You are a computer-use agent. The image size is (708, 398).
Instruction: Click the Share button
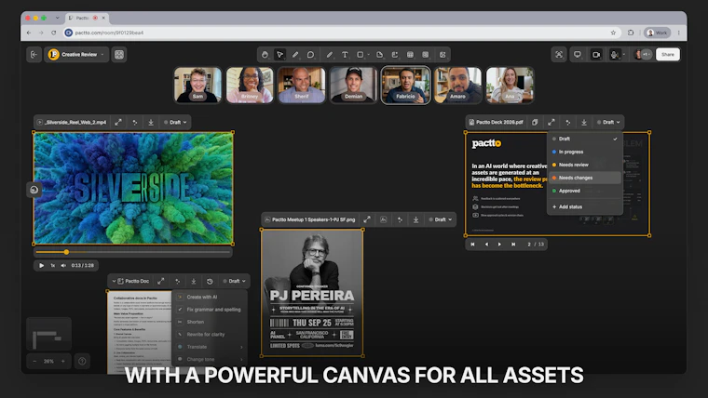(668, 55)
